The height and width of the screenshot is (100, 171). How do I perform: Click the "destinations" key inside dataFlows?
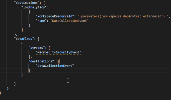click(41, 61)
